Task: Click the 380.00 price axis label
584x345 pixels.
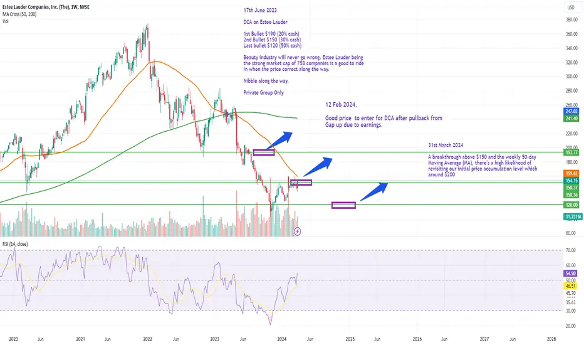Action: tap(571, 20)
